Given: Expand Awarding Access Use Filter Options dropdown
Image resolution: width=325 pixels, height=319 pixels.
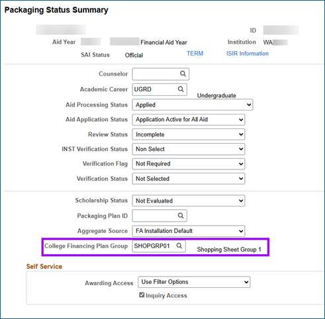Looking at the screenshot, I should [x=194, y=282].
